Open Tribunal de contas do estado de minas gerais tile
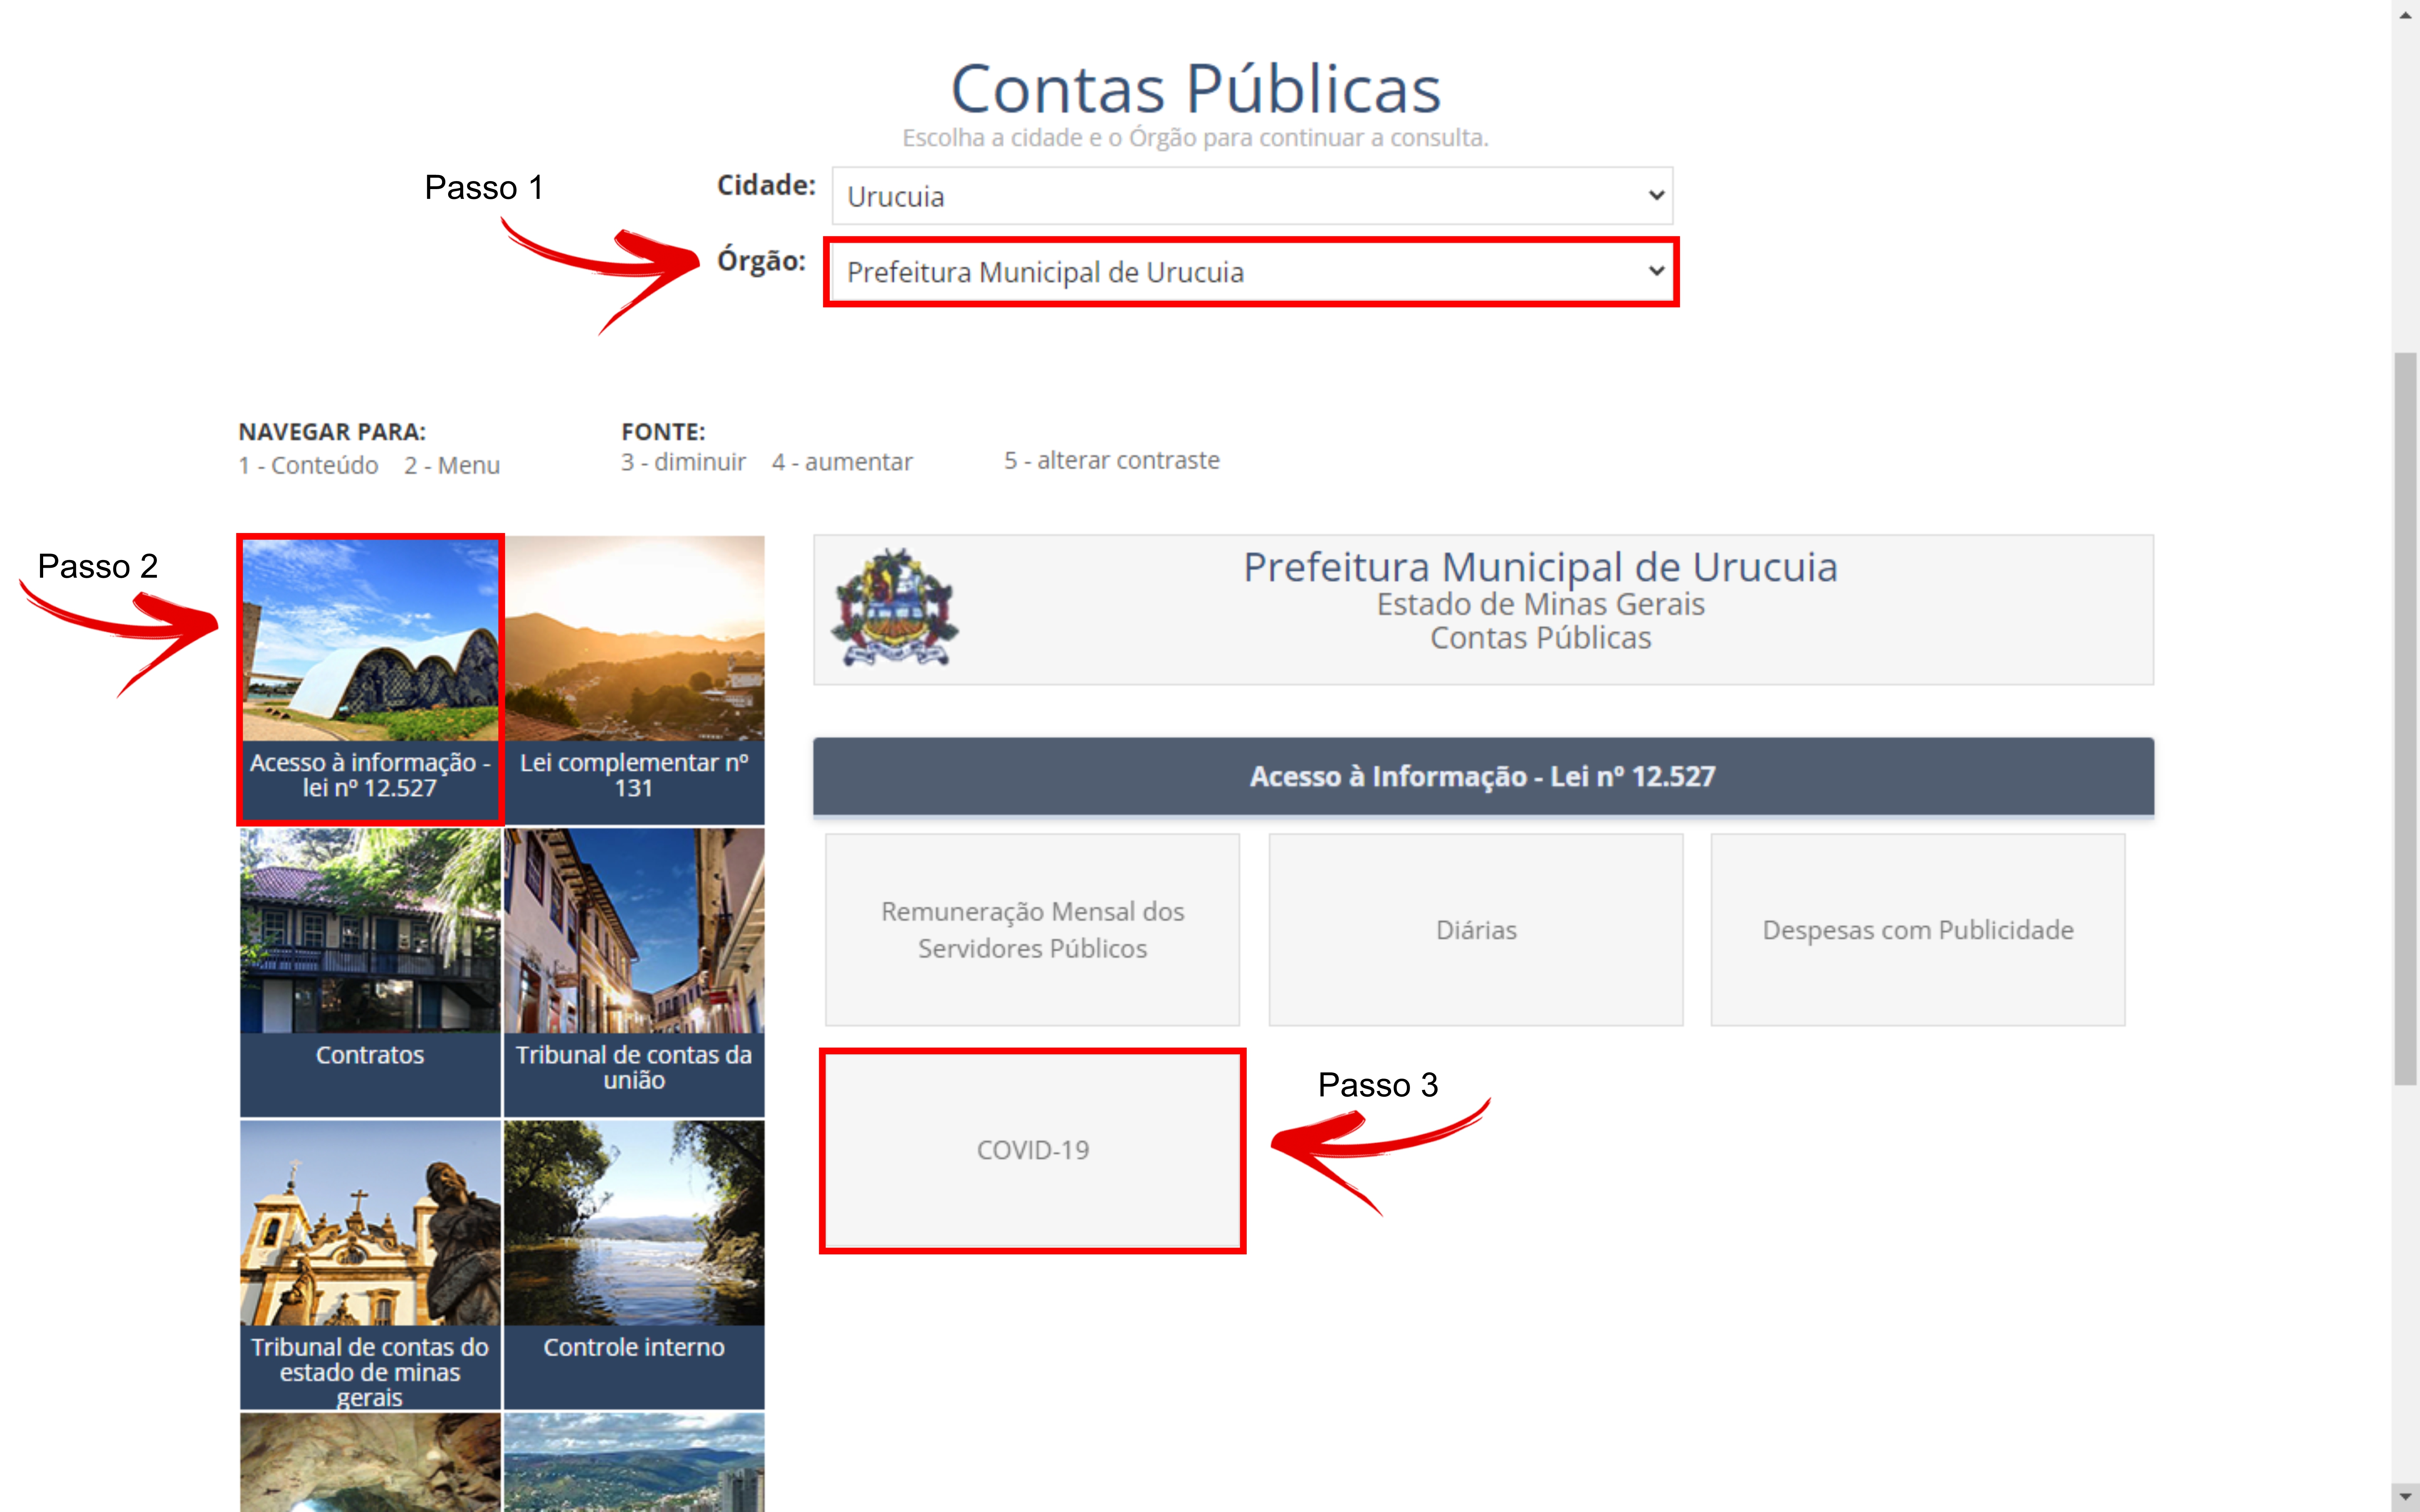Image resolution: width=2420 pixels, height=1512 pixels. coord(370,1265)
